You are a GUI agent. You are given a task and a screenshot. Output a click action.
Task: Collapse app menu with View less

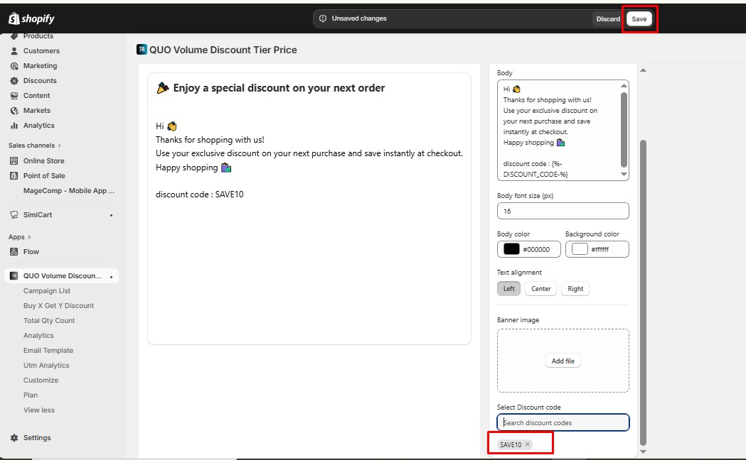click(x=39, y=410)
